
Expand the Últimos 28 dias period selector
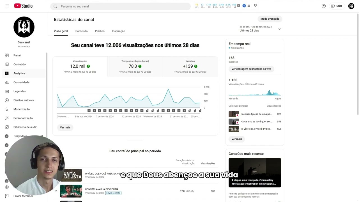click(260, 29)
